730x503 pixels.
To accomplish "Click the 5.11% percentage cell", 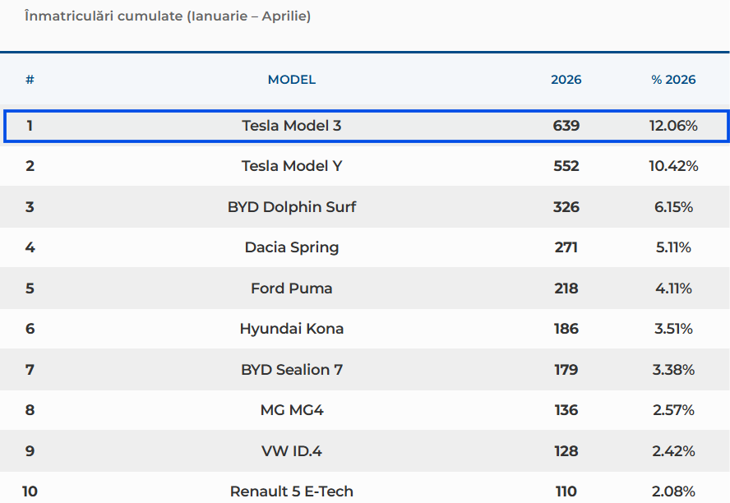I will pyautogui.click(x=673, y=247).
